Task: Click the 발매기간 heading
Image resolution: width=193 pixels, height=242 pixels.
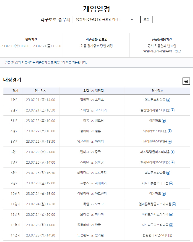Action: click(31, 39)
